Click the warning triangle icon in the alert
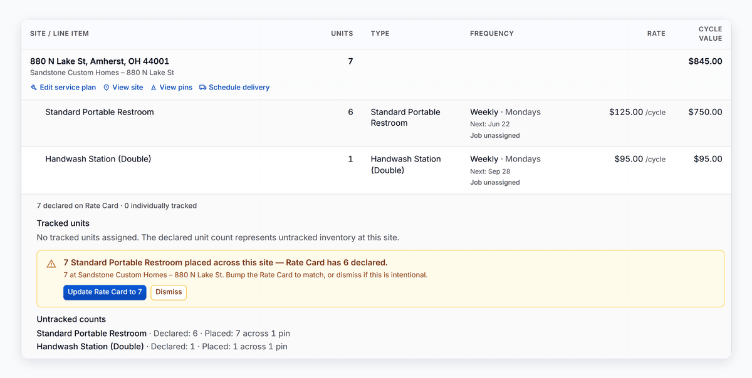Viewport: 752px width, 378px height. pyautogui.click(x=51, y=263)
